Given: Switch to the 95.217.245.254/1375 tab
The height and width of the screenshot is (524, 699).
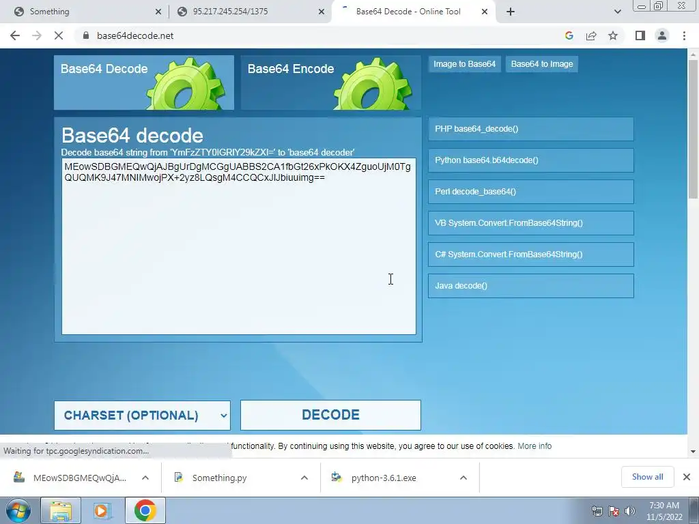Looking at the screenshot, I should [250, 12].
